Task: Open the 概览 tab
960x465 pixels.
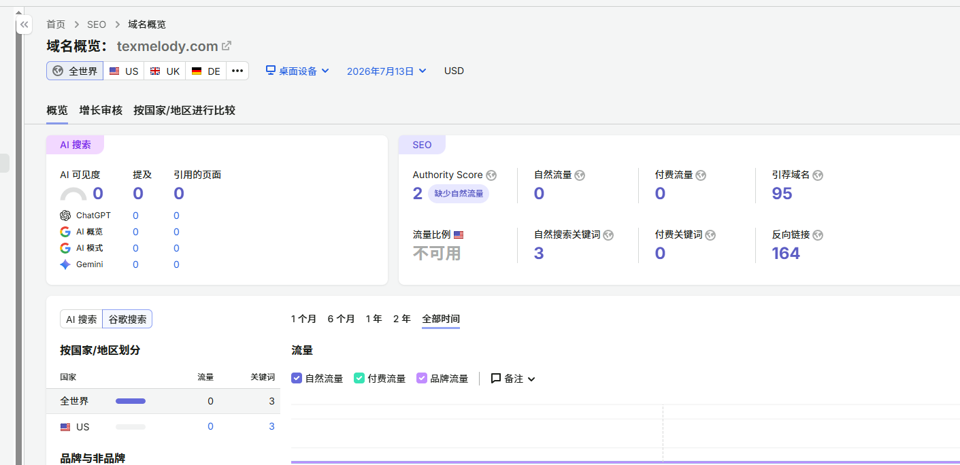Action: tap(57, 110)
